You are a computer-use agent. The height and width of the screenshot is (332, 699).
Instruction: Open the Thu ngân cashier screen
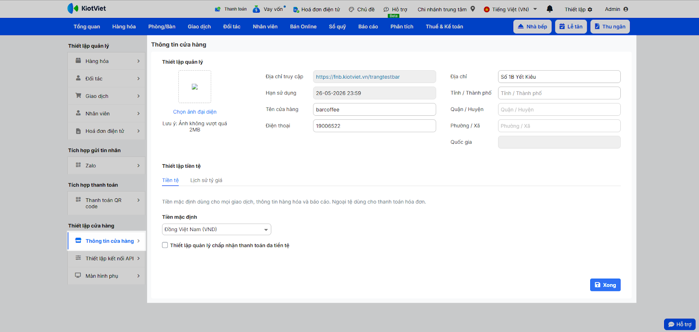click(x=610, y=27)
